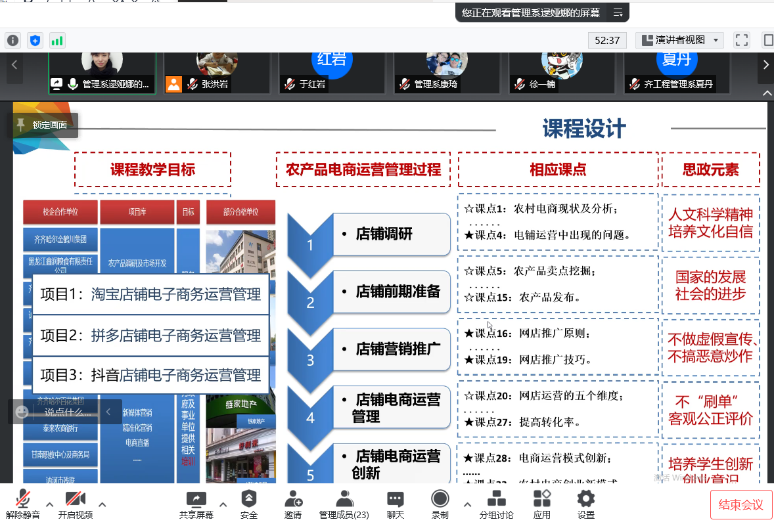Open the Apps (应用) icon

tap(541, 504)
